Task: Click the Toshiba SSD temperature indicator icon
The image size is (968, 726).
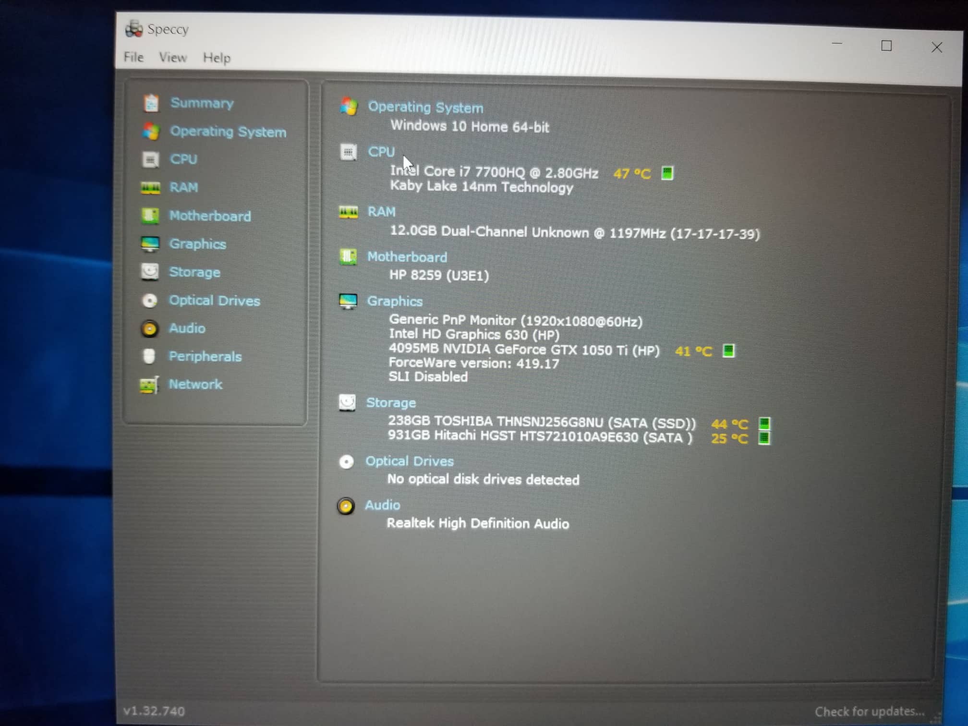Action: click(x=764, y=424)
